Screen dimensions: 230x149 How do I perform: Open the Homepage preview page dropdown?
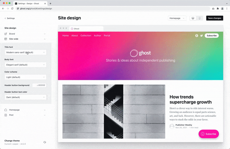(177, 18)
